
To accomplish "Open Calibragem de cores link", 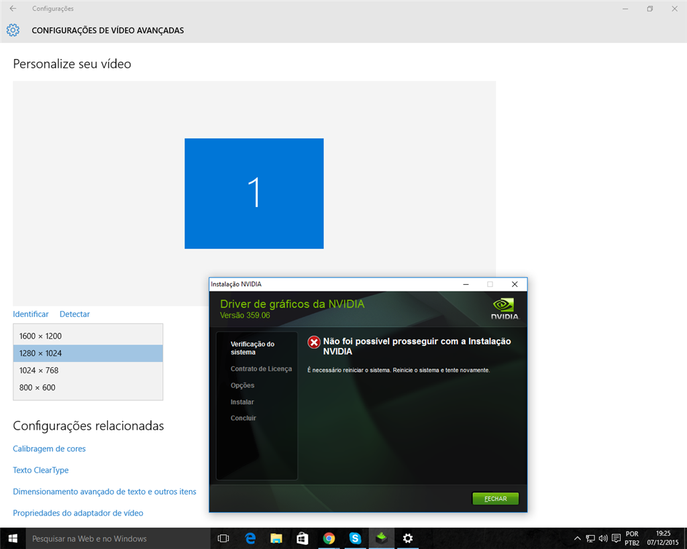I will pos(49,448).
